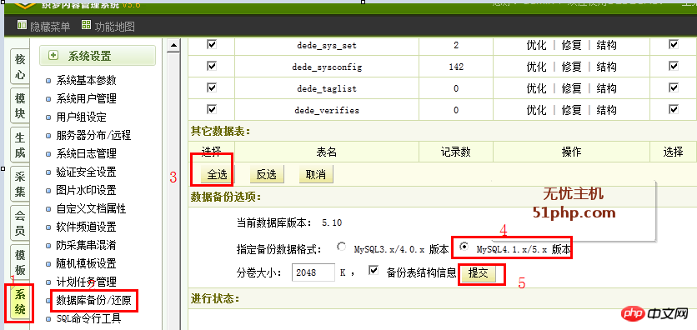
Task: Click the 分卷大小 2048 input field
Action: pos(313,272)
